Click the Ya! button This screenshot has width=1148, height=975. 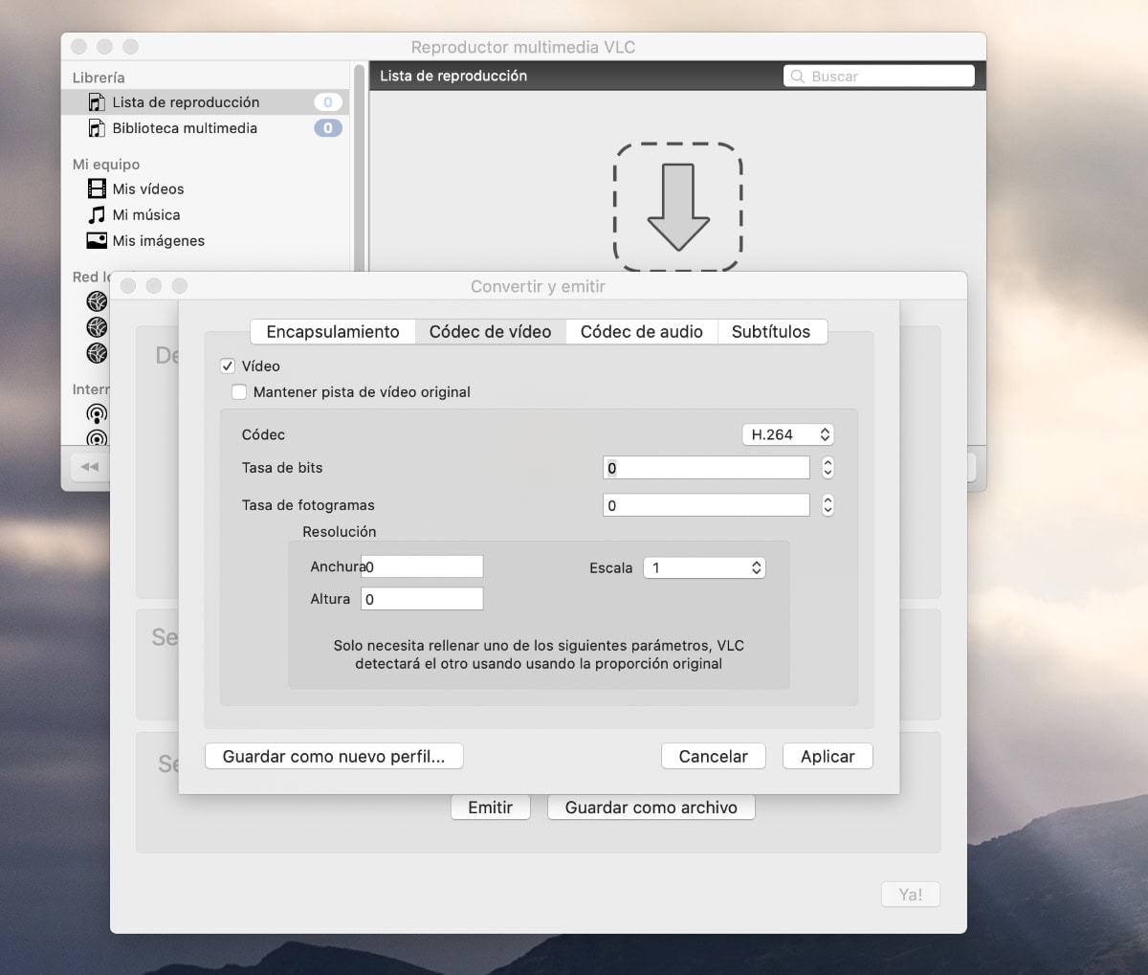[911, 895]
